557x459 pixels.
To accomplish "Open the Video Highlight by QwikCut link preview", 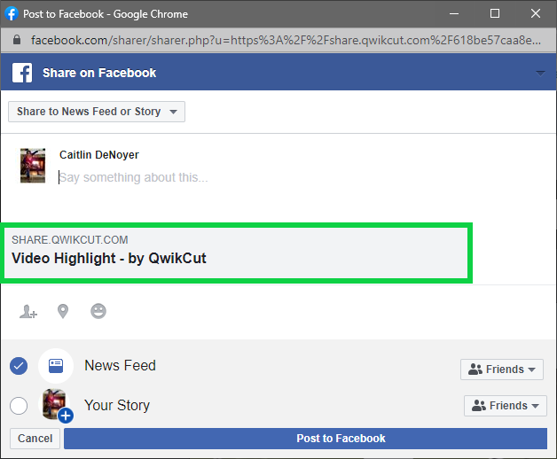I will point(236,253).
